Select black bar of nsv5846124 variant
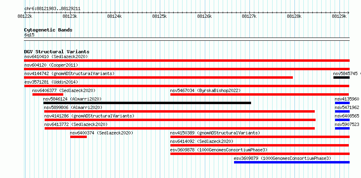This screenshot has width=361, height=178. pyautogui.click(x=147, y=103)
